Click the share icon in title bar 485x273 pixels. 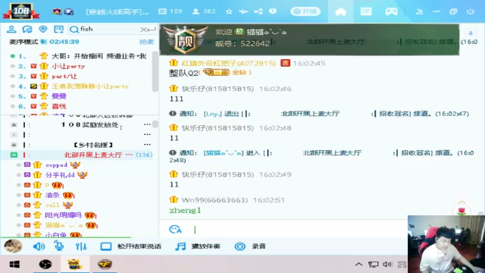[258, 12]
